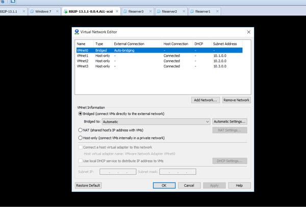Click the NAT Settings button

(x=229, y=130)
